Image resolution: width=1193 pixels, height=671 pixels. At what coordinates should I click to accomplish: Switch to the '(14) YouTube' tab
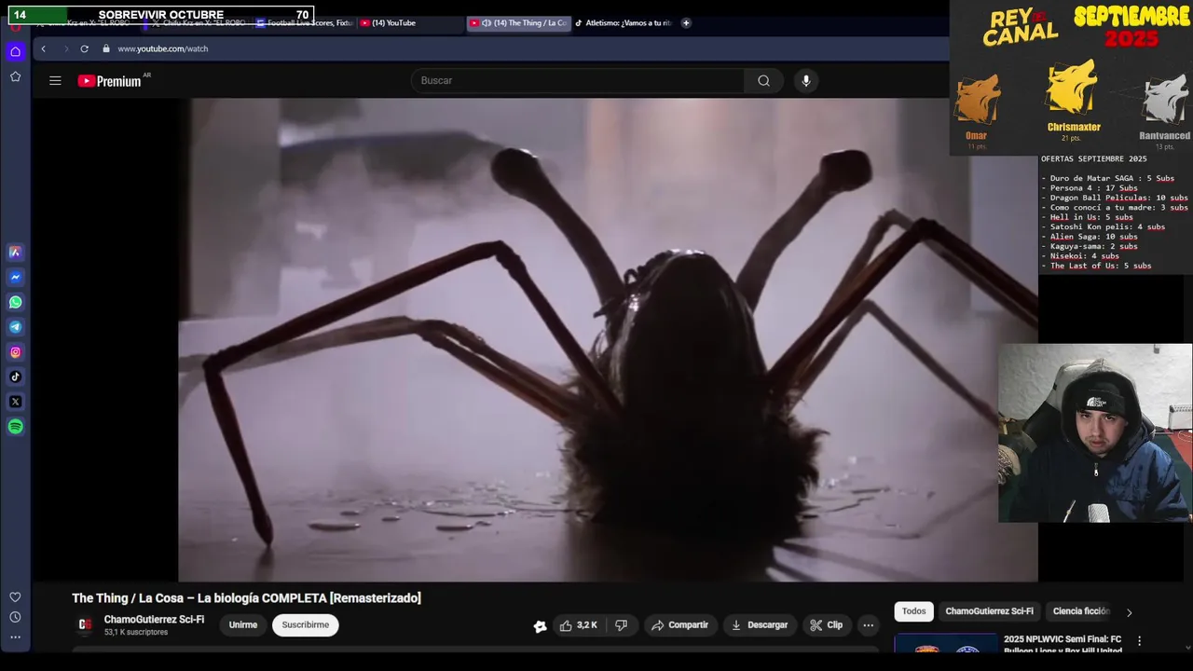(x=409, y=23)
